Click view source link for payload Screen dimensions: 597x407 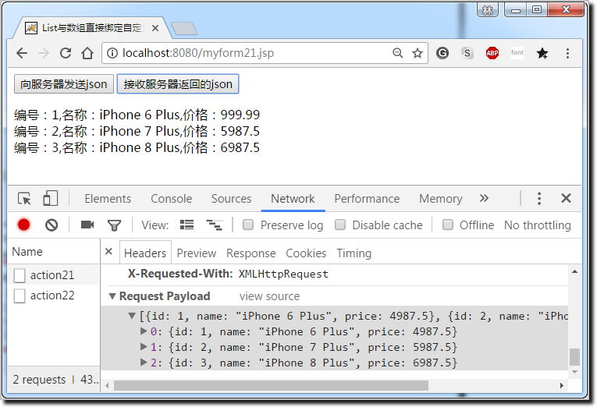pyautogui.click(x=269, y=296)
